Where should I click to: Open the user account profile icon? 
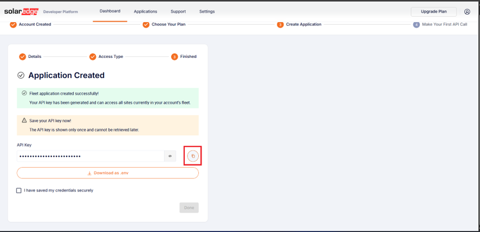[467, 11]
